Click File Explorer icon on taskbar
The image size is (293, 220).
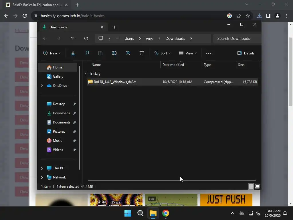point(153,213)
